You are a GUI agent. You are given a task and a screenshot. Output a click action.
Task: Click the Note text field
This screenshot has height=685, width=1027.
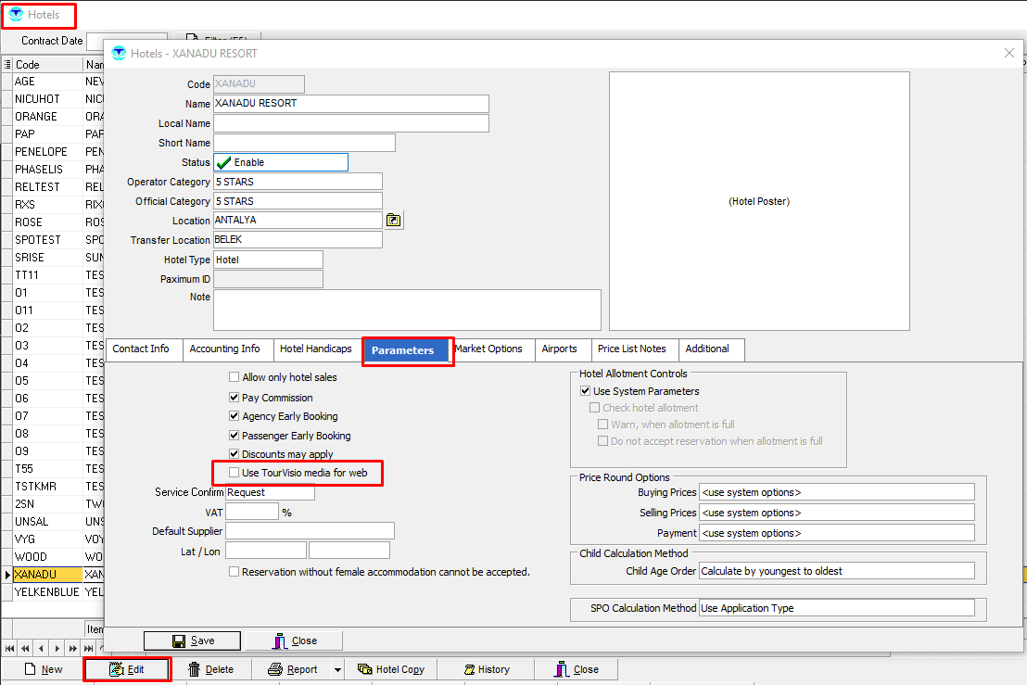(407, 310)
